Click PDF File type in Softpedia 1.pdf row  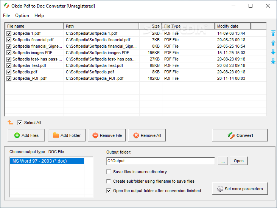[171, 33]
